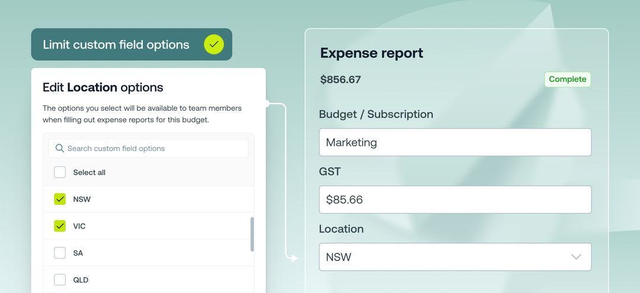Click the options list scrollbar
Screen dimensions: 640x293
click(x=252, y=234)
